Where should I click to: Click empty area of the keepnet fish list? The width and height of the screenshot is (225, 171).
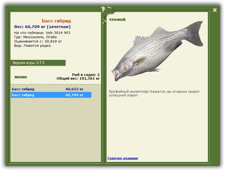(x=56, y=129)
